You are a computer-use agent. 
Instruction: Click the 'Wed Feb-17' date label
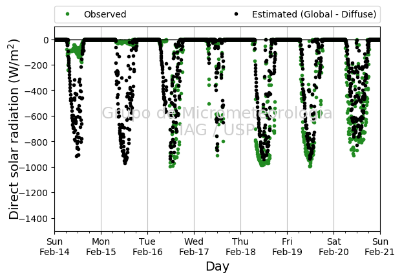pos(194,247)
